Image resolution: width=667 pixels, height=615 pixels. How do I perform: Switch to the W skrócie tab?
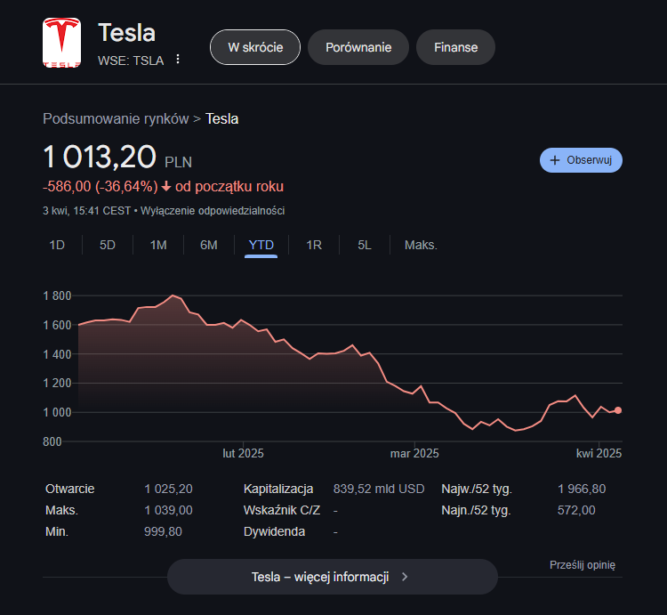pos(255,47)
